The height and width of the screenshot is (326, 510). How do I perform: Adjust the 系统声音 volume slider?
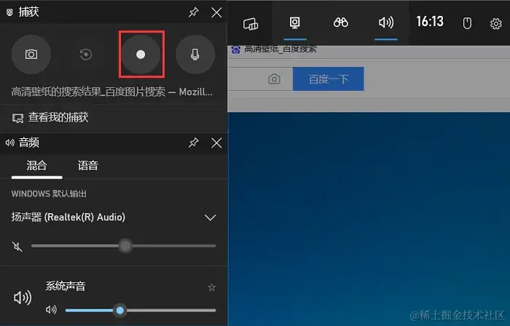pyautogui.click(x=141, y=310)
